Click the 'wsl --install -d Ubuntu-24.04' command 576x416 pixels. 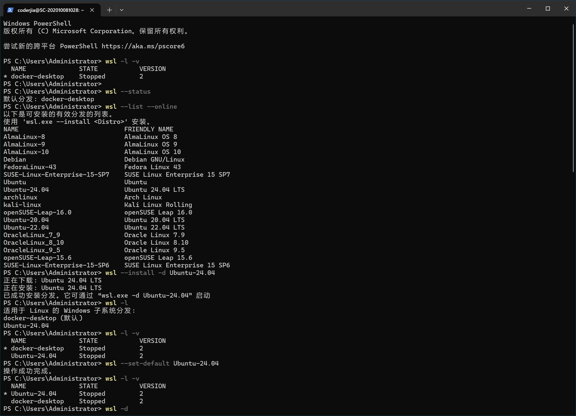pos(160,273)
